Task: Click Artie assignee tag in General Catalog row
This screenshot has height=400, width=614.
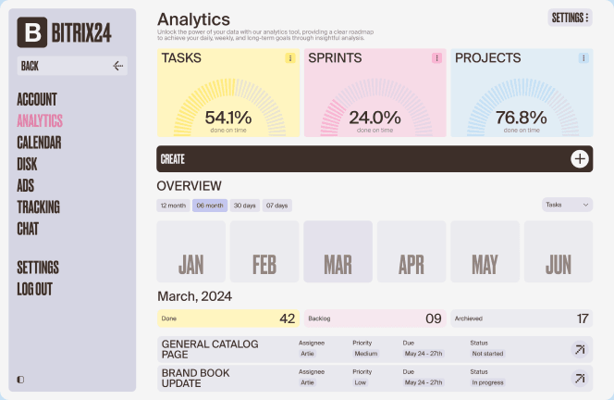Action: tap(307, 354)
